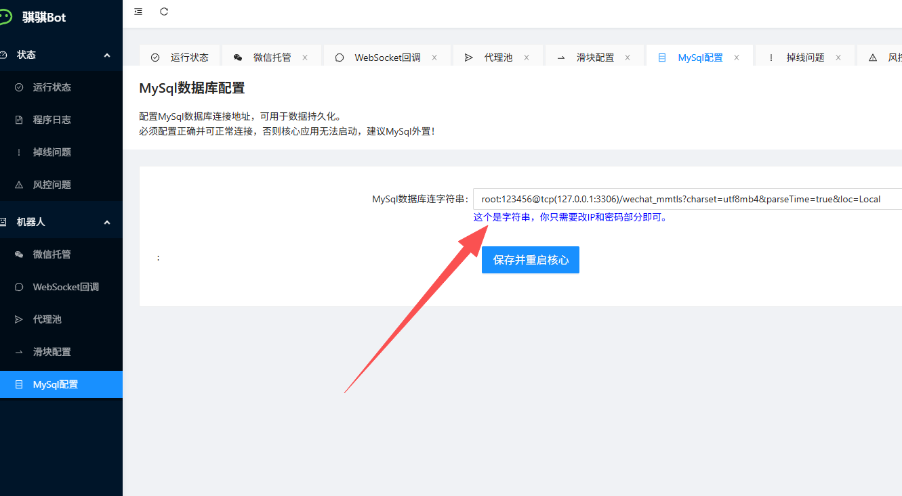Click the MySql connection string input field

(x=684, y=199)
